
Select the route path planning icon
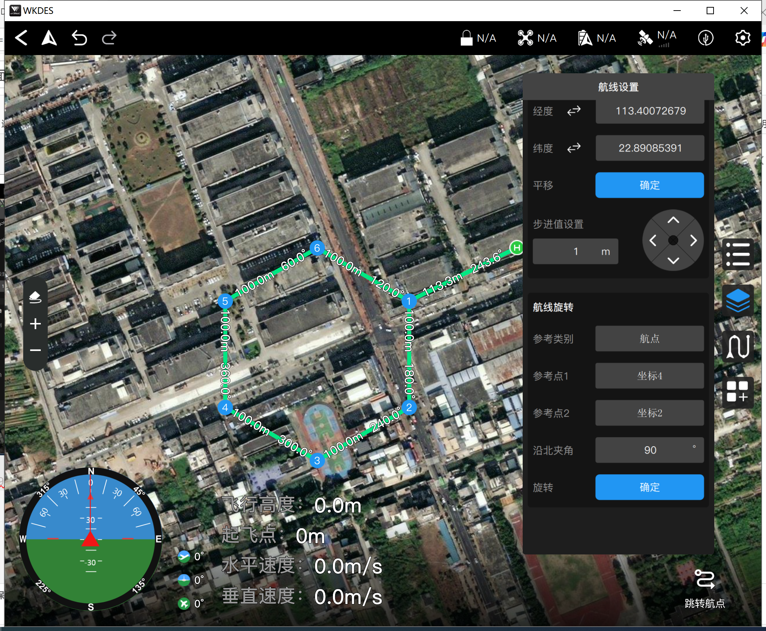pos(738,346)
